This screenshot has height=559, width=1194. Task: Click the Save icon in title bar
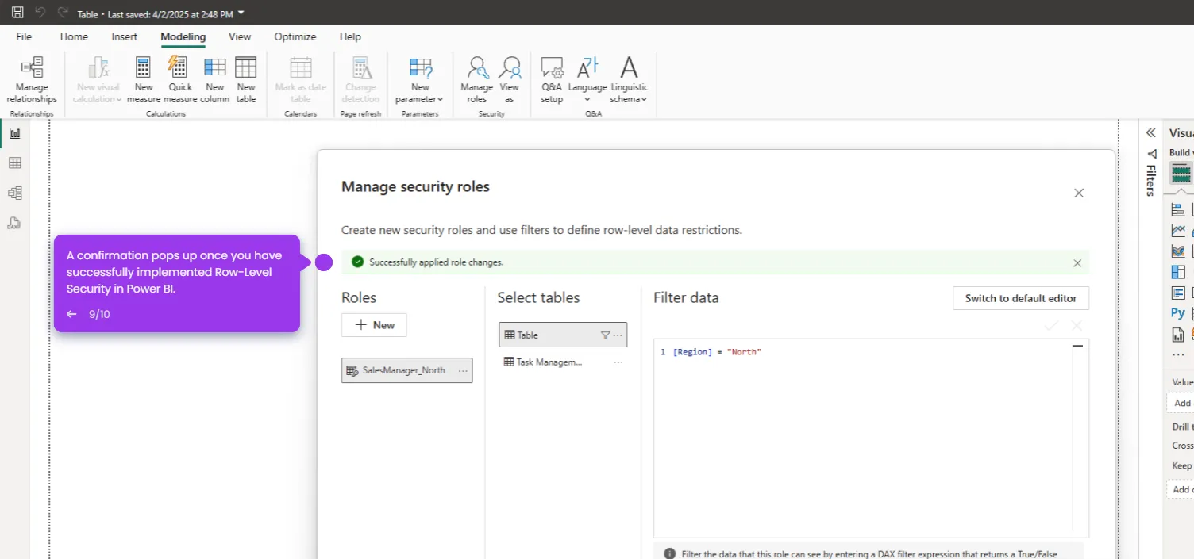coord(17,13)
